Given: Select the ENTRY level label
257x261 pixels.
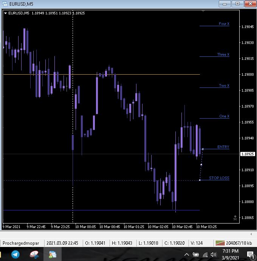Looking at the screenshot, I should [x=223, y=147].
